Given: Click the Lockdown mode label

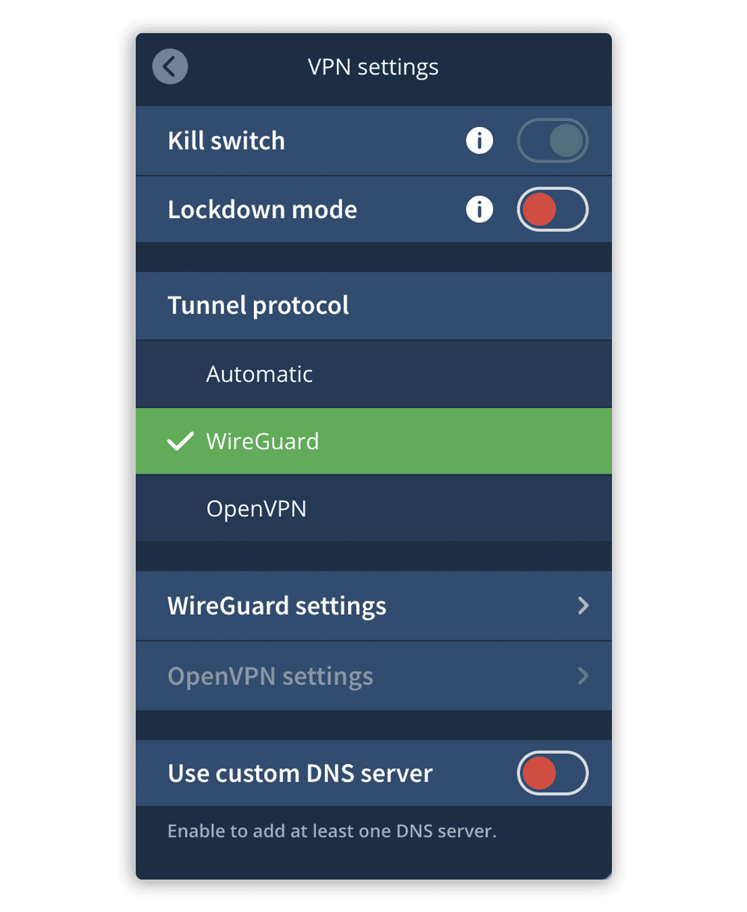Looking at the screenshot, I should (262, 209).
